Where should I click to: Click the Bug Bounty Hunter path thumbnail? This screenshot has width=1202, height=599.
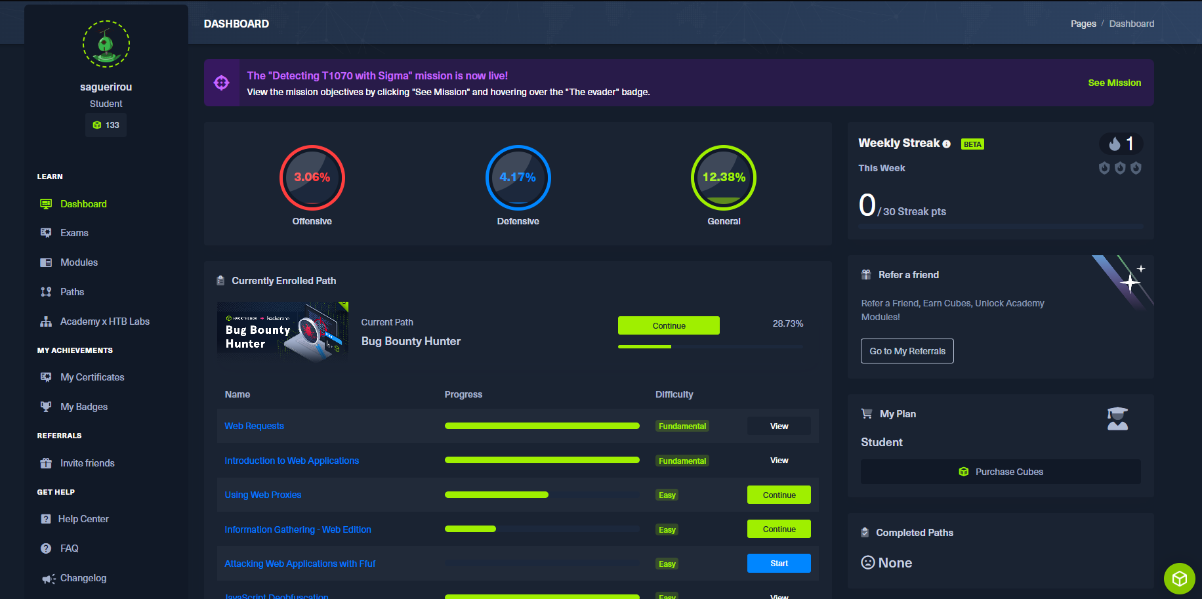click(x=283, y=331)
